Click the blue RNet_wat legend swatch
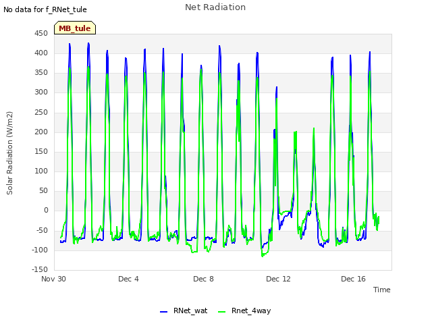 tap(163, 312)
